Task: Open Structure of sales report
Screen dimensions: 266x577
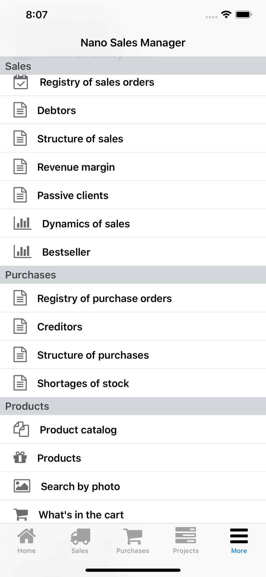Action: [x=80, y=139]
